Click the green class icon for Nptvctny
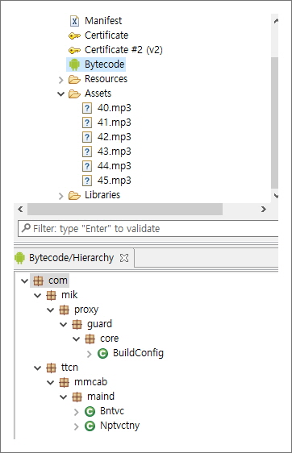This screenshot has width=292, height=453. (90, 426)
